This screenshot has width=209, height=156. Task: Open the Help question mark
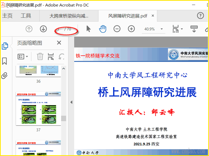pos(200,16)
